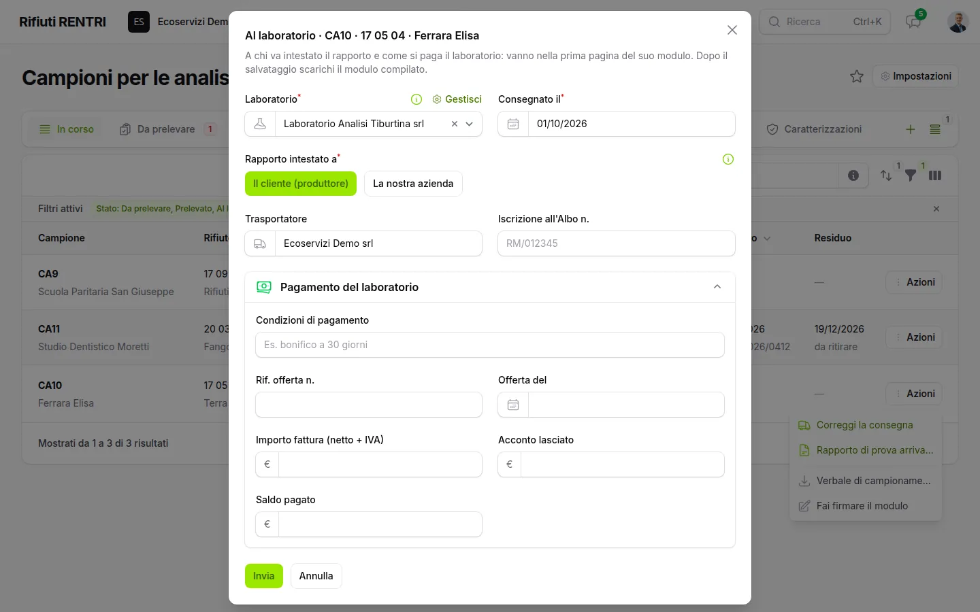Click the Offerta del date field
Viewport: 980px width, 612px height.
tap(626, 405)
